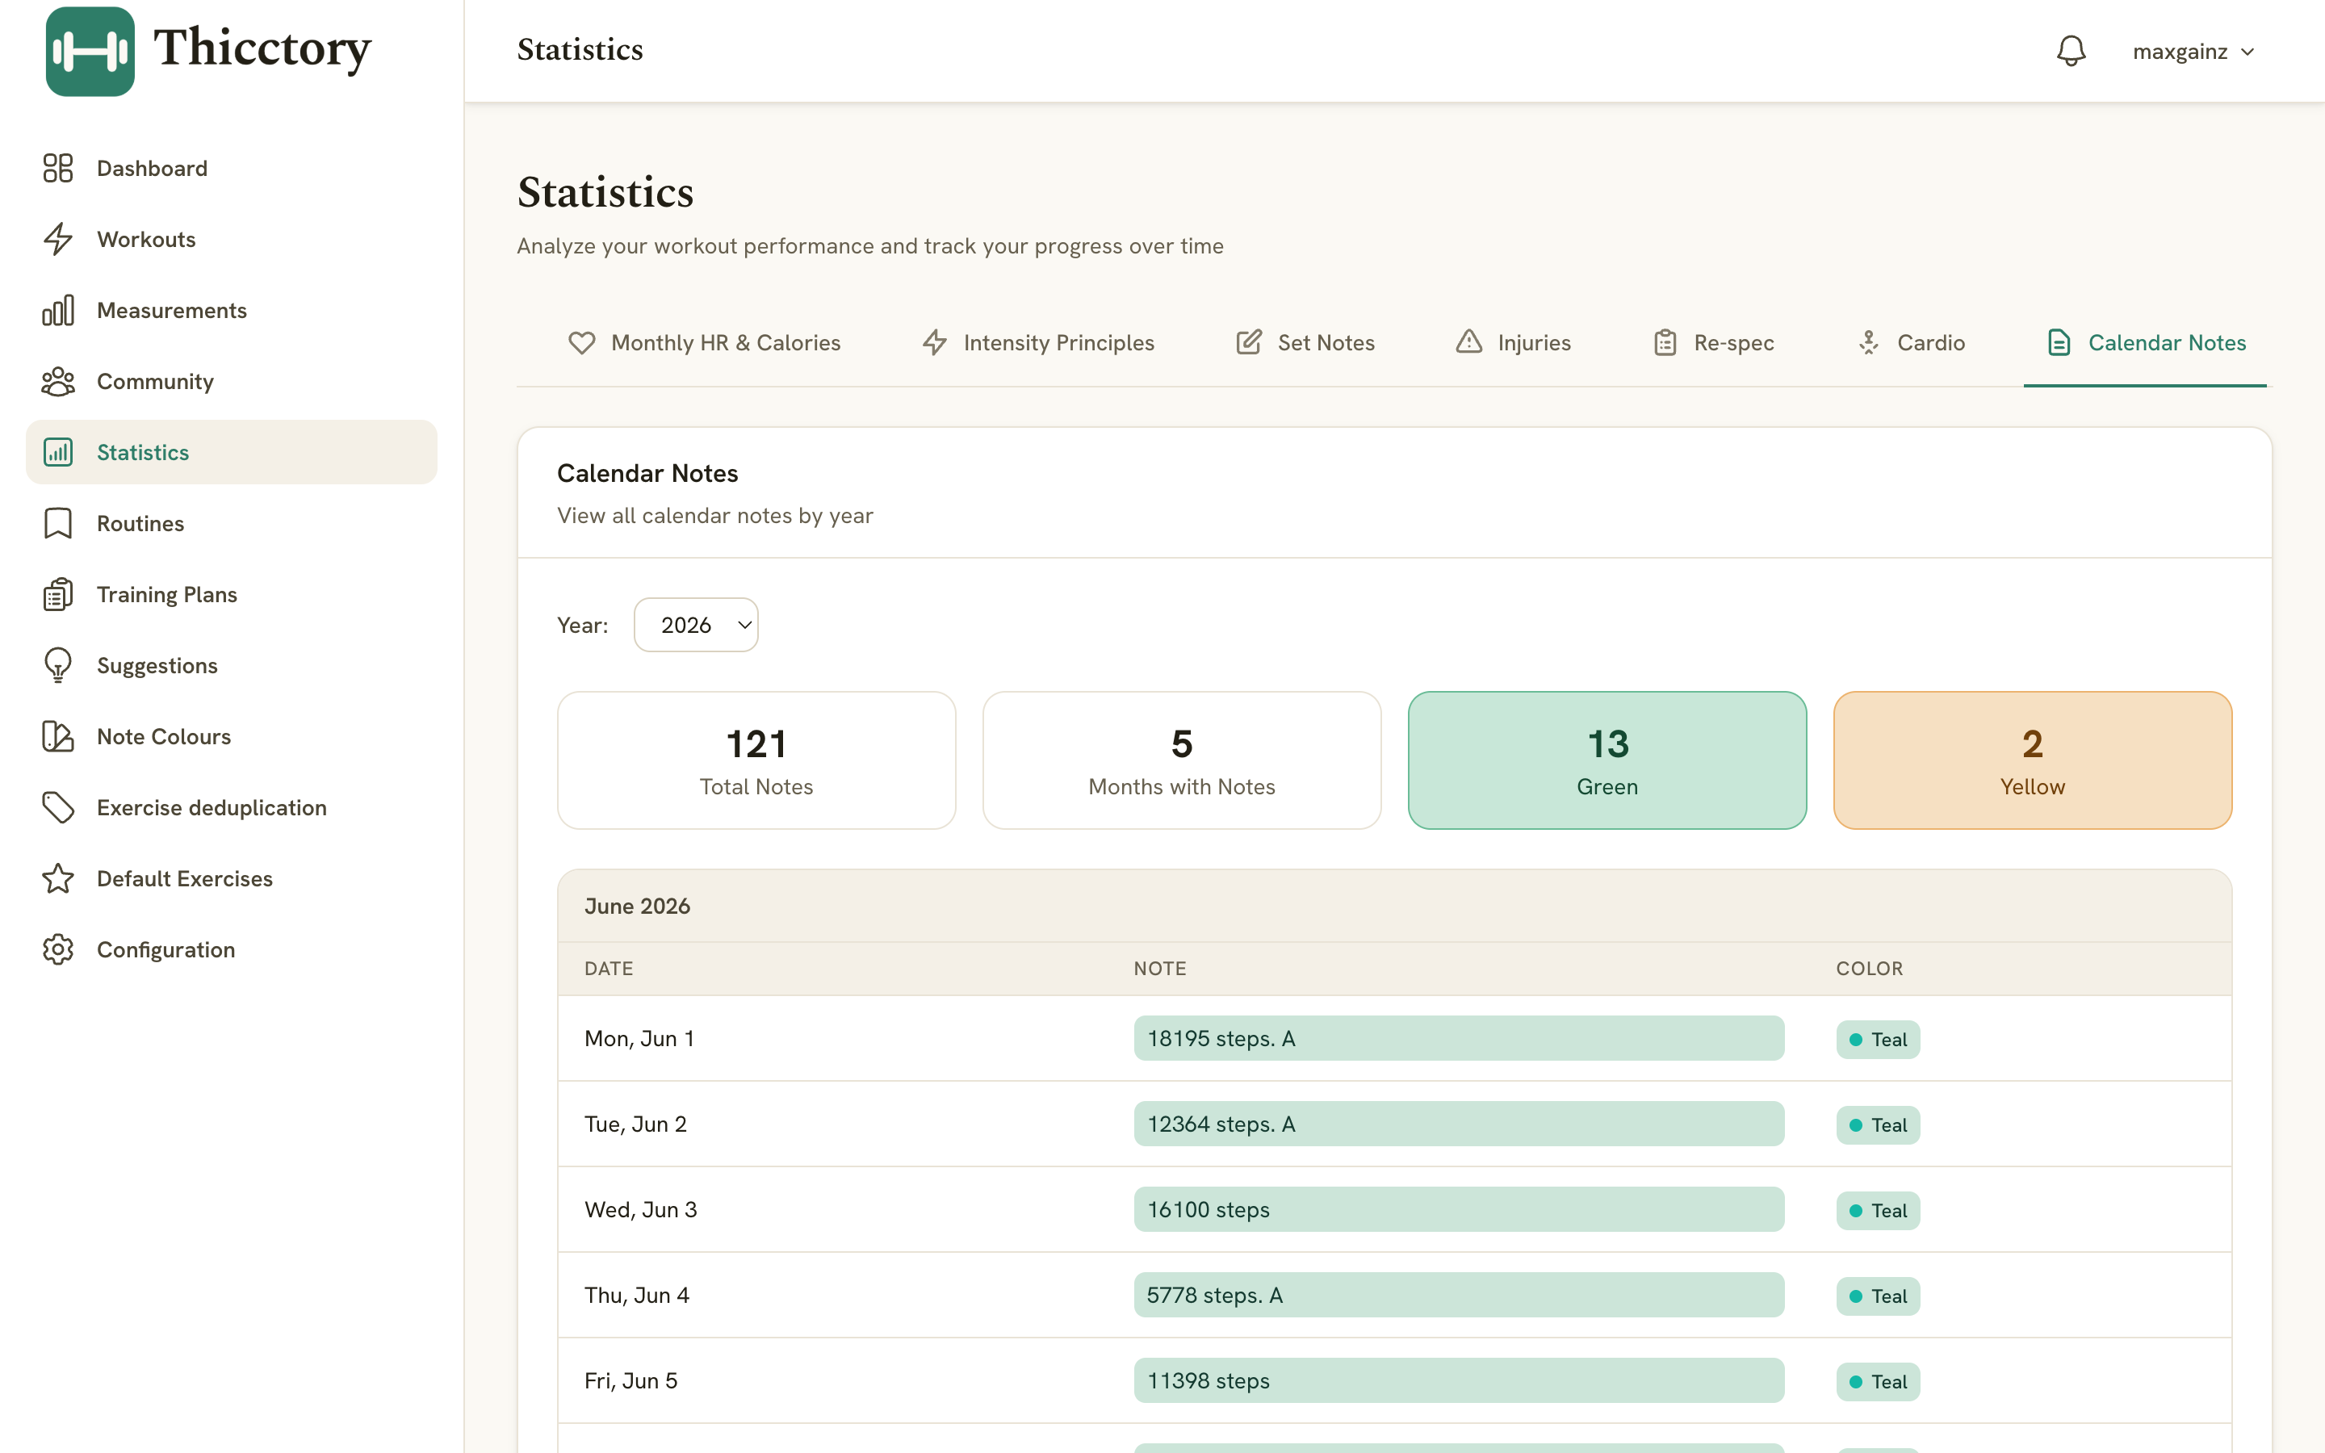2325x1453 pixels.
Task: Open the Injuries tab
Action: [1513, 343]
